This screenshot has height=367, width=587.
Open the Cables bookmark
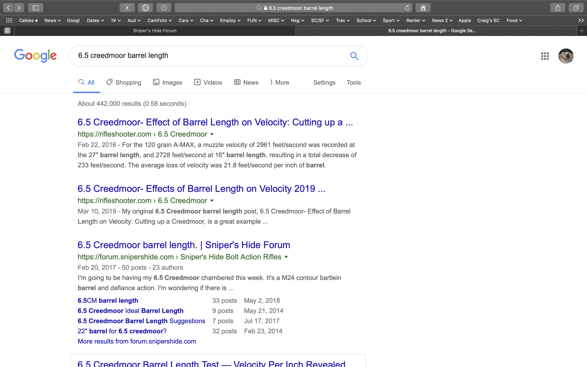pyautogui.click(x=28, y=20)
